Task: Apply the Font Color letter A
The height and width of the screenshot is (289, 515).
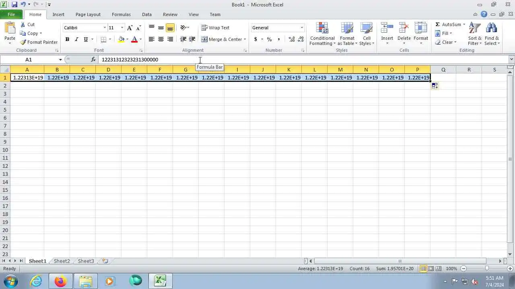Action: [x=134, y=39]
